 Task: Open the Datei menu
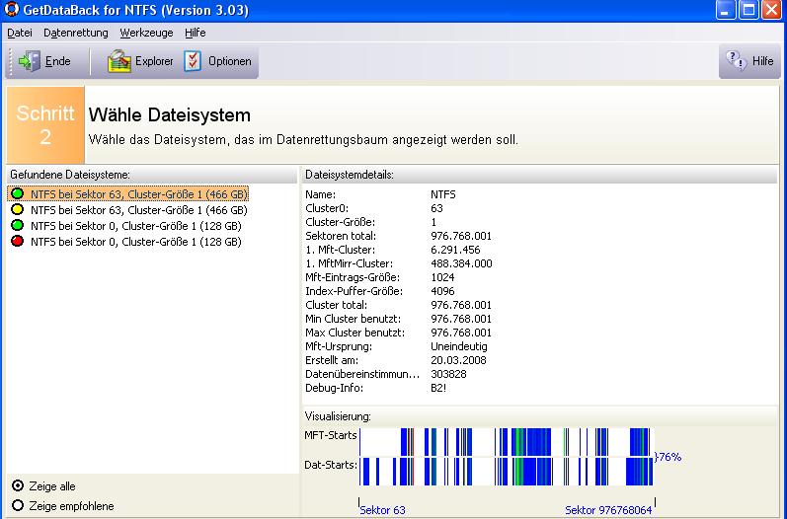coord(20,33)
